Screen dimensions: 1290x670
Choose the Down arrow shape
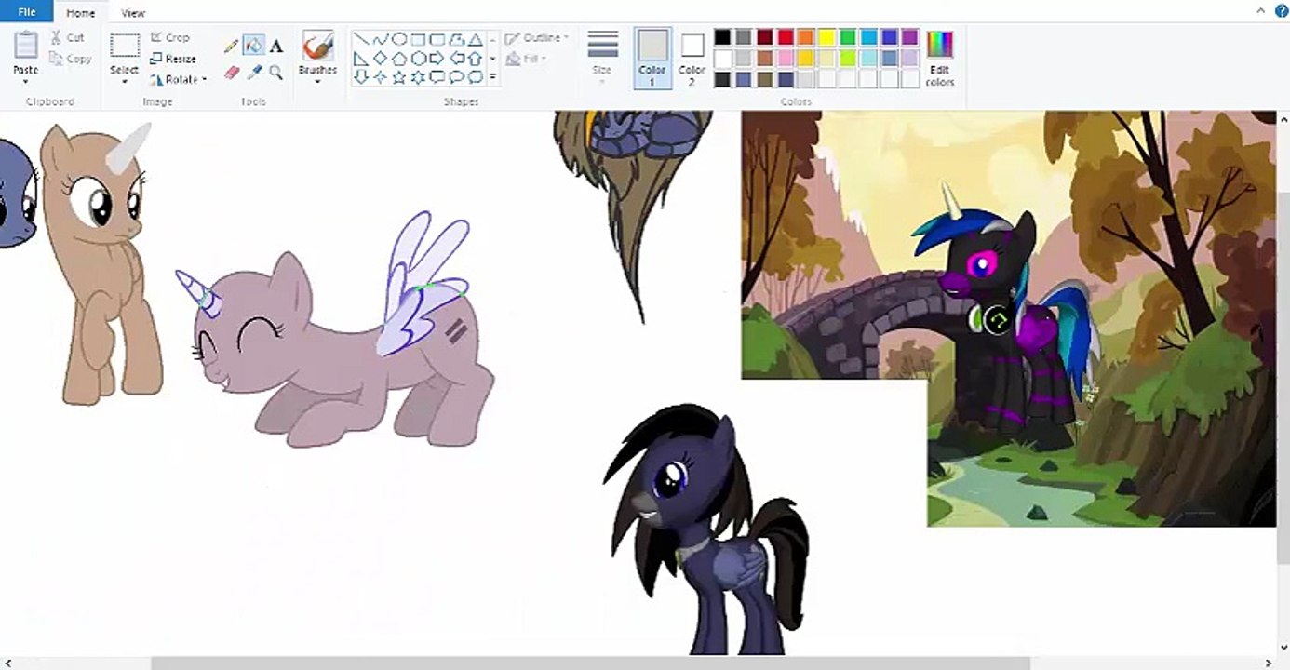361,76
